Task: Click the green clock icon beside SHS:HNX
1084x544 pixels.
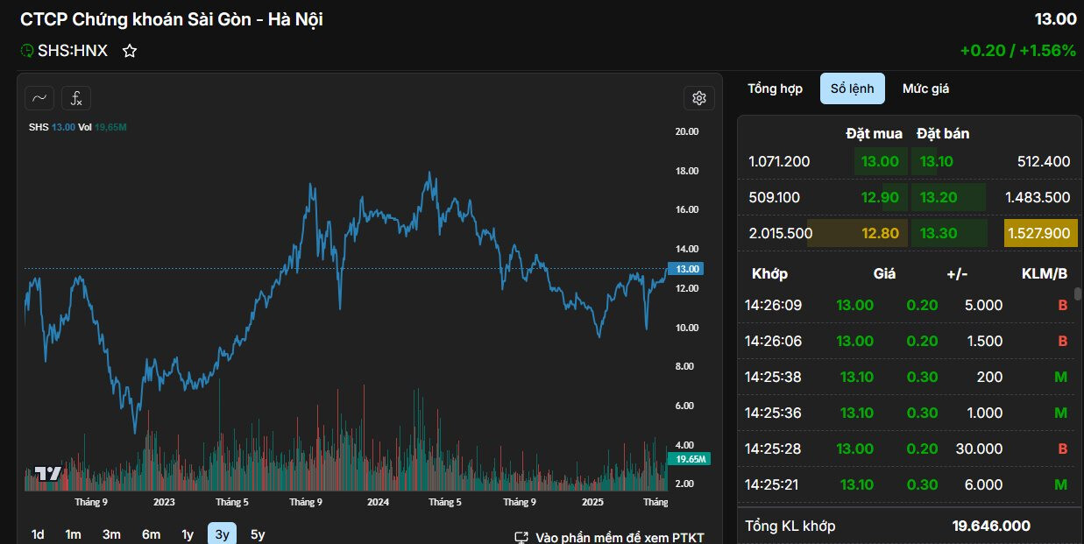Action: point(26,51)
